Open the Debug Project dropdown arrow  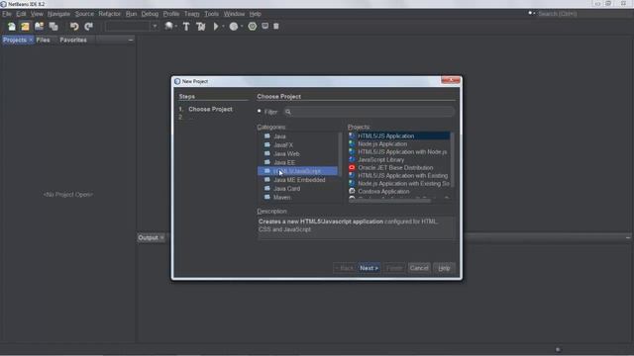242,27
